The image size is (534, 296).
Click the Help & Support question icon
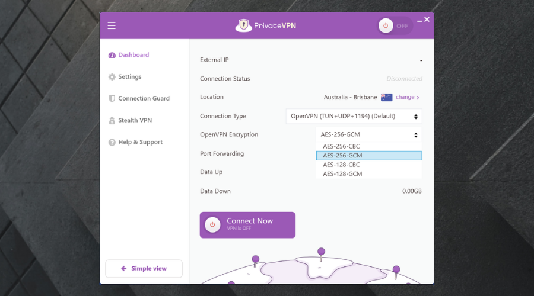(112, 143)
